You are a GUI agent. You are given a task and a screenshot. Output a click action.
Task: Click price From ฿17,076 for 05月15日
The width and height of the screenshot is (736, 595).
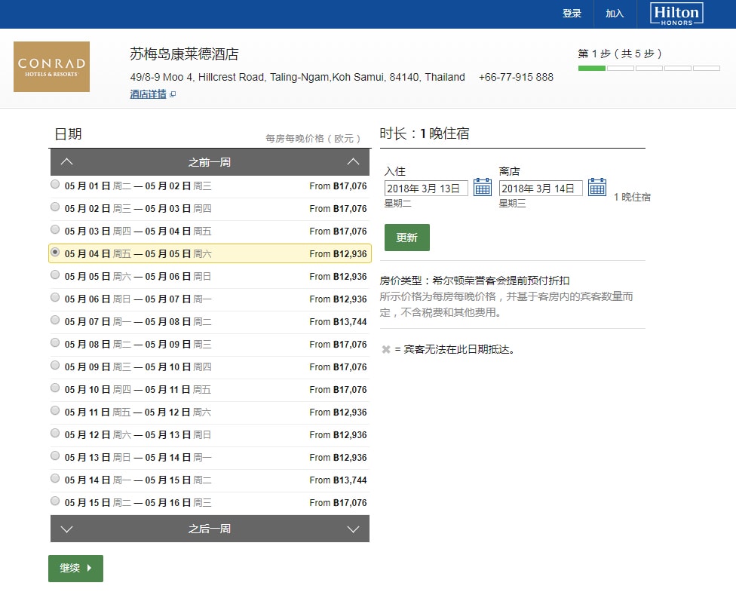point(338,503)
